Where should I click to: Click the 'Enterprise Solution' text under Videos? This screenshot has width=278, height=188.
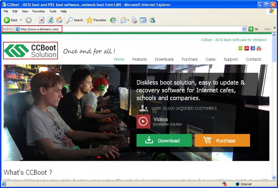168,124
